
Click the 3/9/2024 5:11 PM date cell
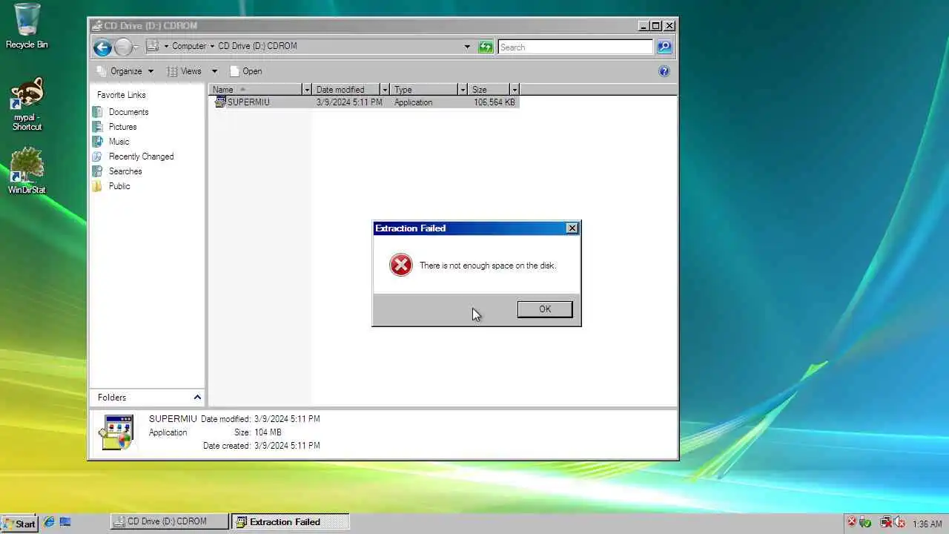[x=349, y=102]
